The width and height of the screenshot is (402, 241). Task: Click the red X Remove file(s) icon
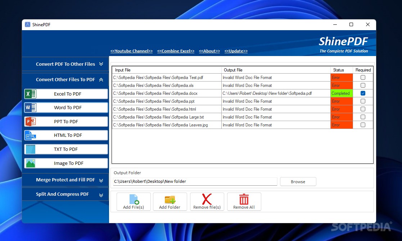[207, 199]
